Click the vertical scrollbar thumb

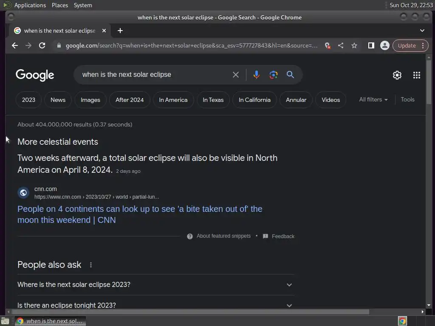[429, 82]
